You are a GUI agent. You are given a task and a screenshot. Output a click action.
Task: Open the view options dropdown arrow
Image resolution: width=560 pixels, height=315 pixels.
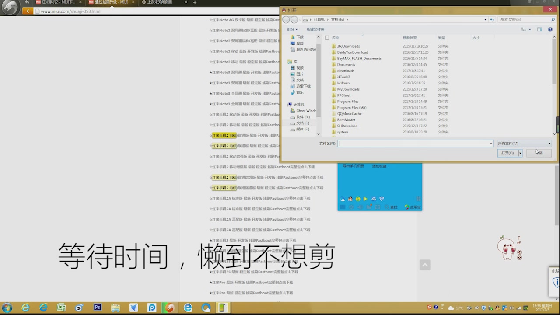[x=530, y=29]
